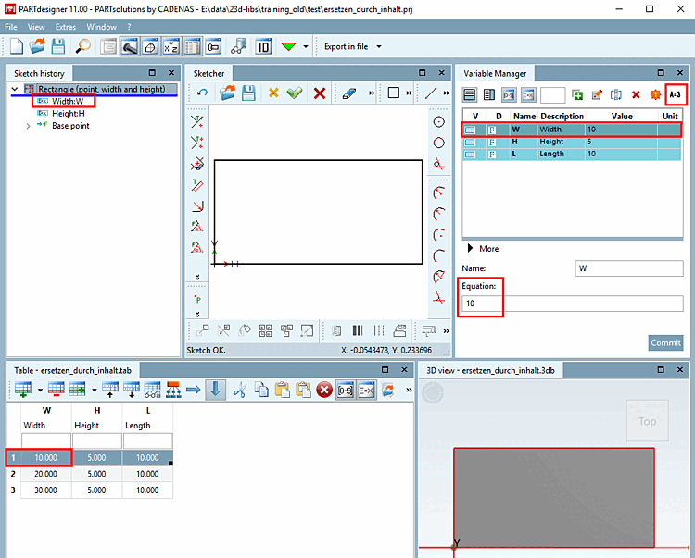Click the Commit button
695x558 pixels.
665,343
